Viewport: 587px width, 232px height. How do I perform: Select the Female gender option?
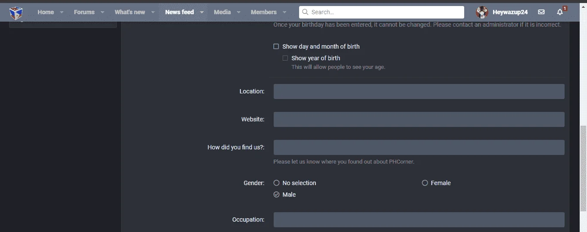pyautogui.click(x=425, y=183)
